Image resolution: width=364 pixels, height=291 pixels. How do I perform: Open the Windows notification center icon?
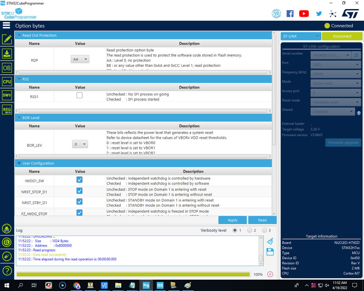coord(355,285)
